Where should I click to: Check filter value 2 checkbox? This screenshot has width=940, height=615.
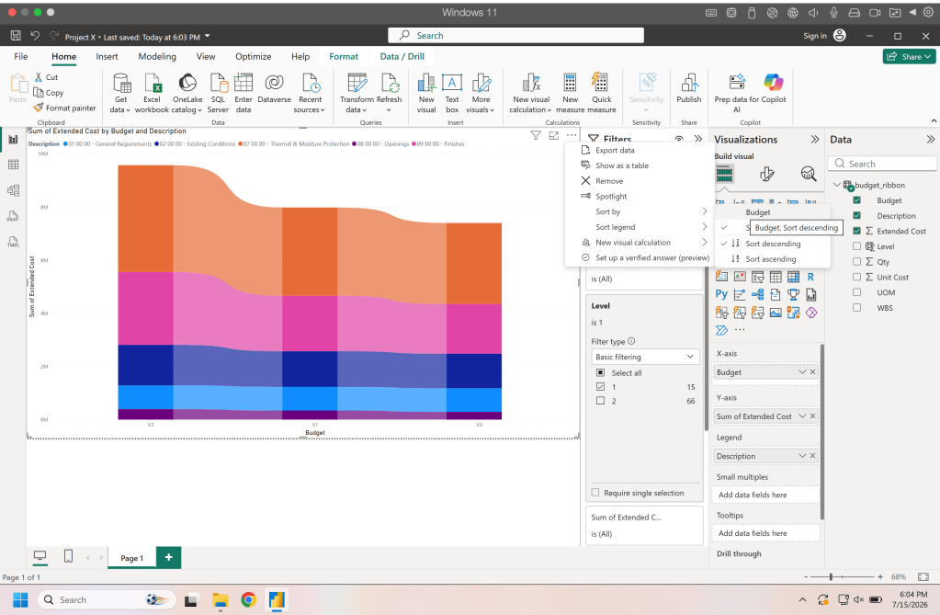click(x=600, y=400)
